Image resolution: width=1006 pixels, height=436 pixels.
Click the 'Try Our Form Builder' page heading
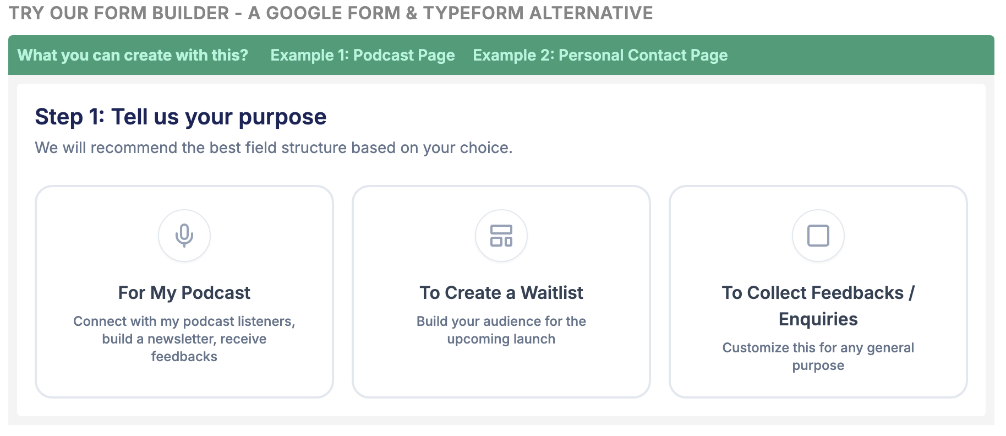(x=331, y=13)
